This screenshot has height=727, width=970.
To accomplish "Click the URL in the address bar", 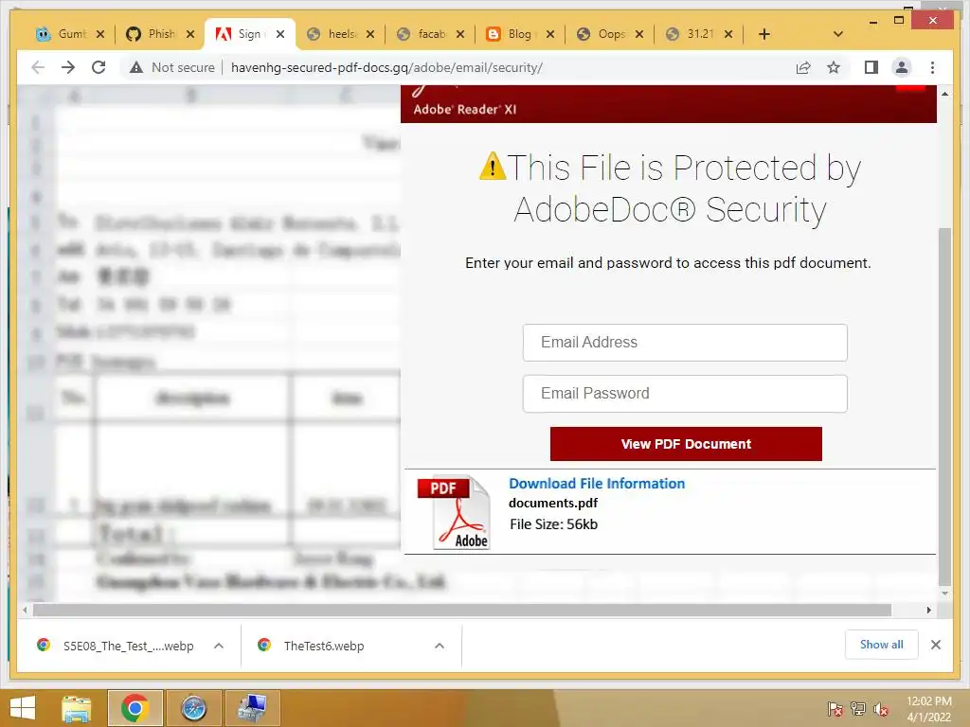I will click(386, 67).
